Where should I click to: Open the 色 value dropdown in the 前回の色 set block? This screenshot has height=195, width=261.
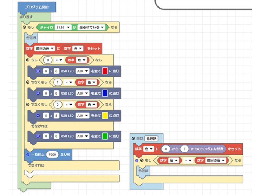click(x=78, y=48)
